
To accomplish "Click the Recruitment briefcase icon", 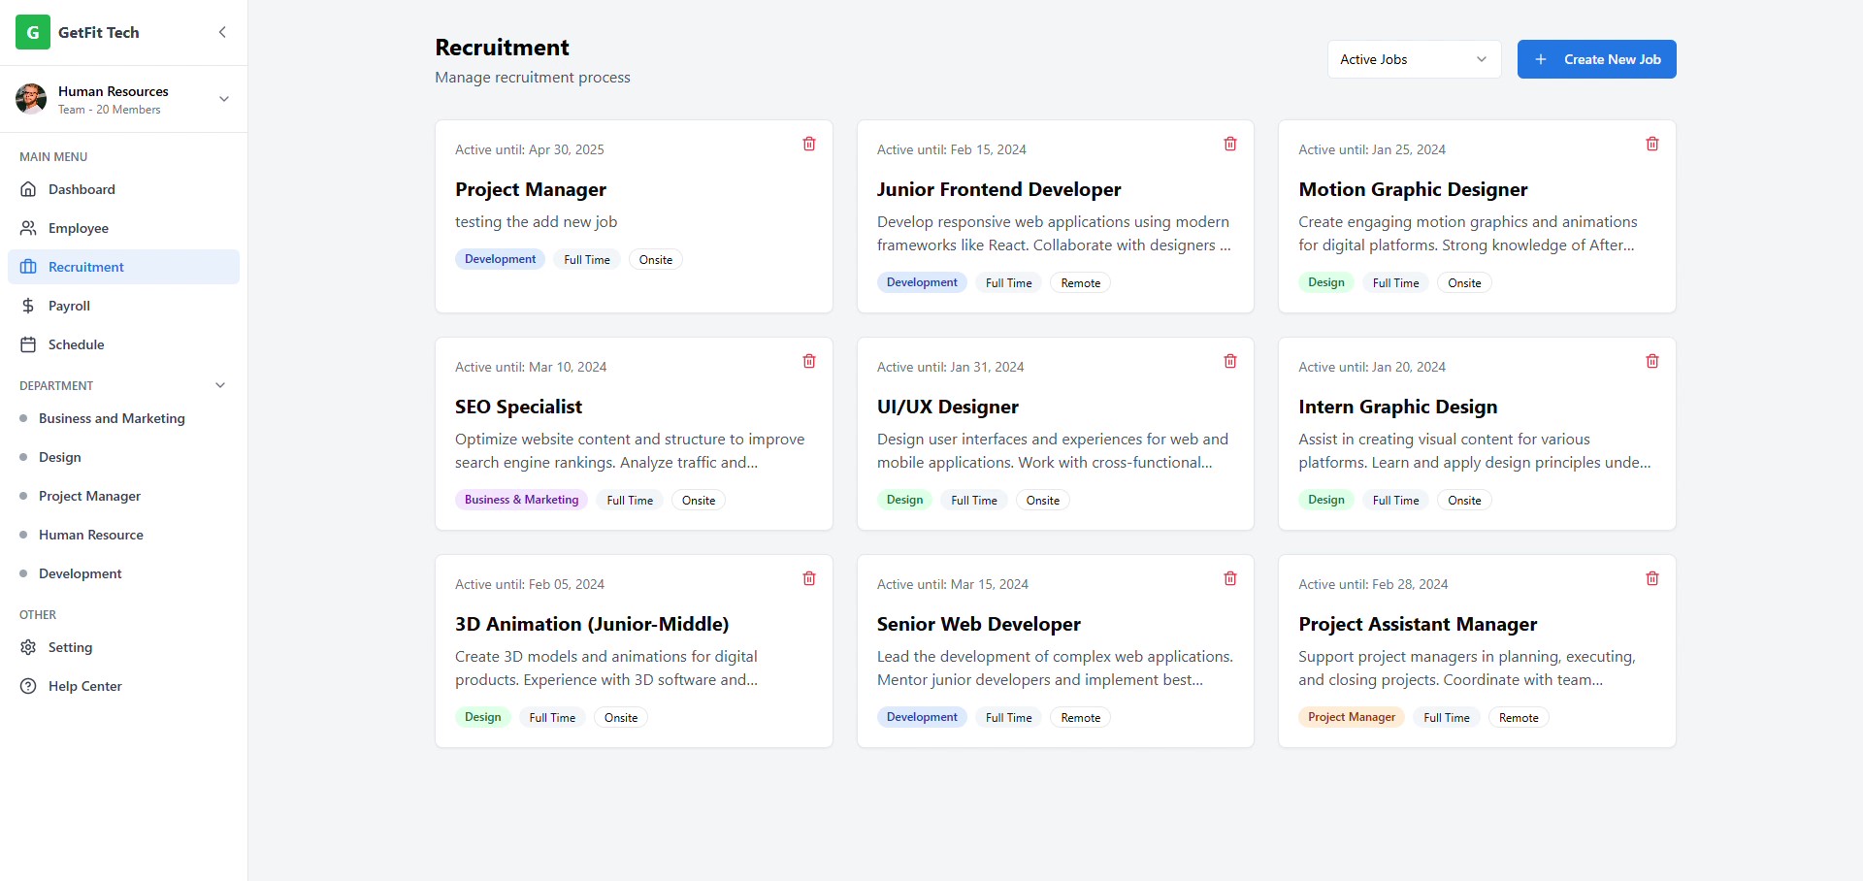I will pos(29,267).
